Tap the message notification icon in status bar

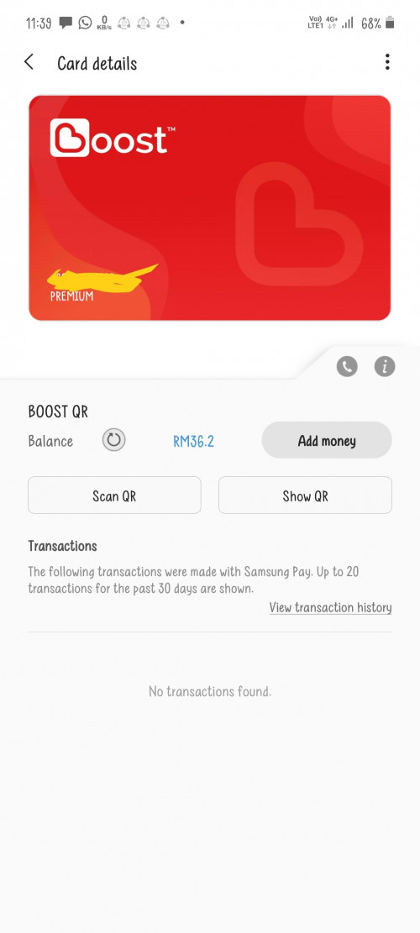66,23
